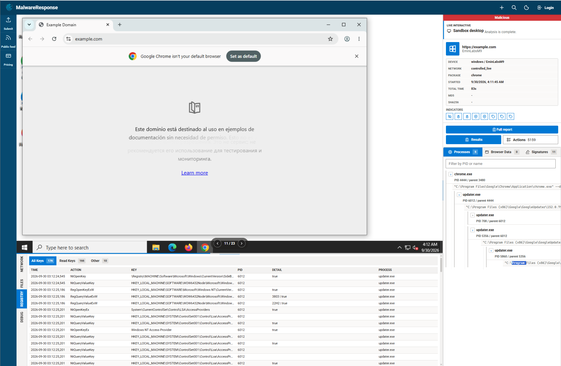Open the search magnifier in top header
Screen dimensions: 561x366
tap(514, 8)
